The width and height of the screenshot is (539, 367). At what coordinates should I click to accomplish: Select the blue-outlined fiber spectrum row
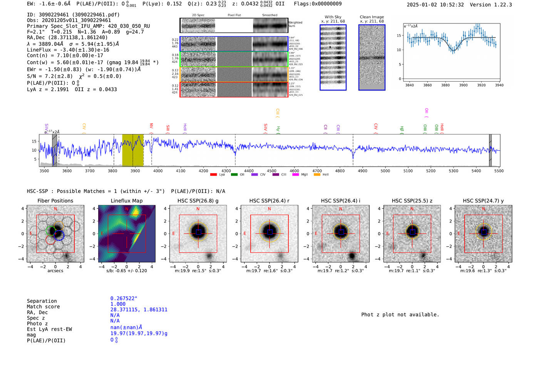[x=234, y=44]
